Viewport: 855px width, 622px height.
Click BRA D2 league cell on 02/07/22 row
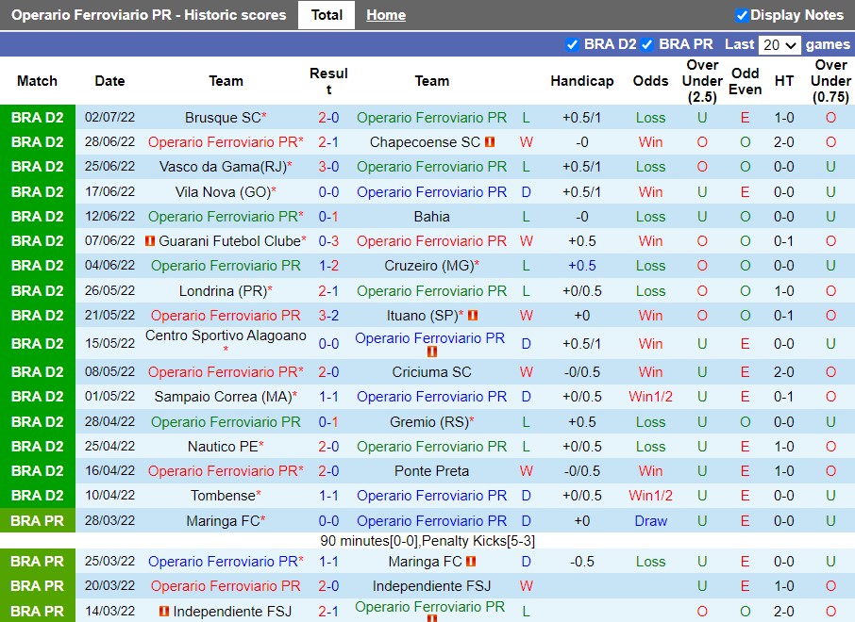(x=37, y=118)
